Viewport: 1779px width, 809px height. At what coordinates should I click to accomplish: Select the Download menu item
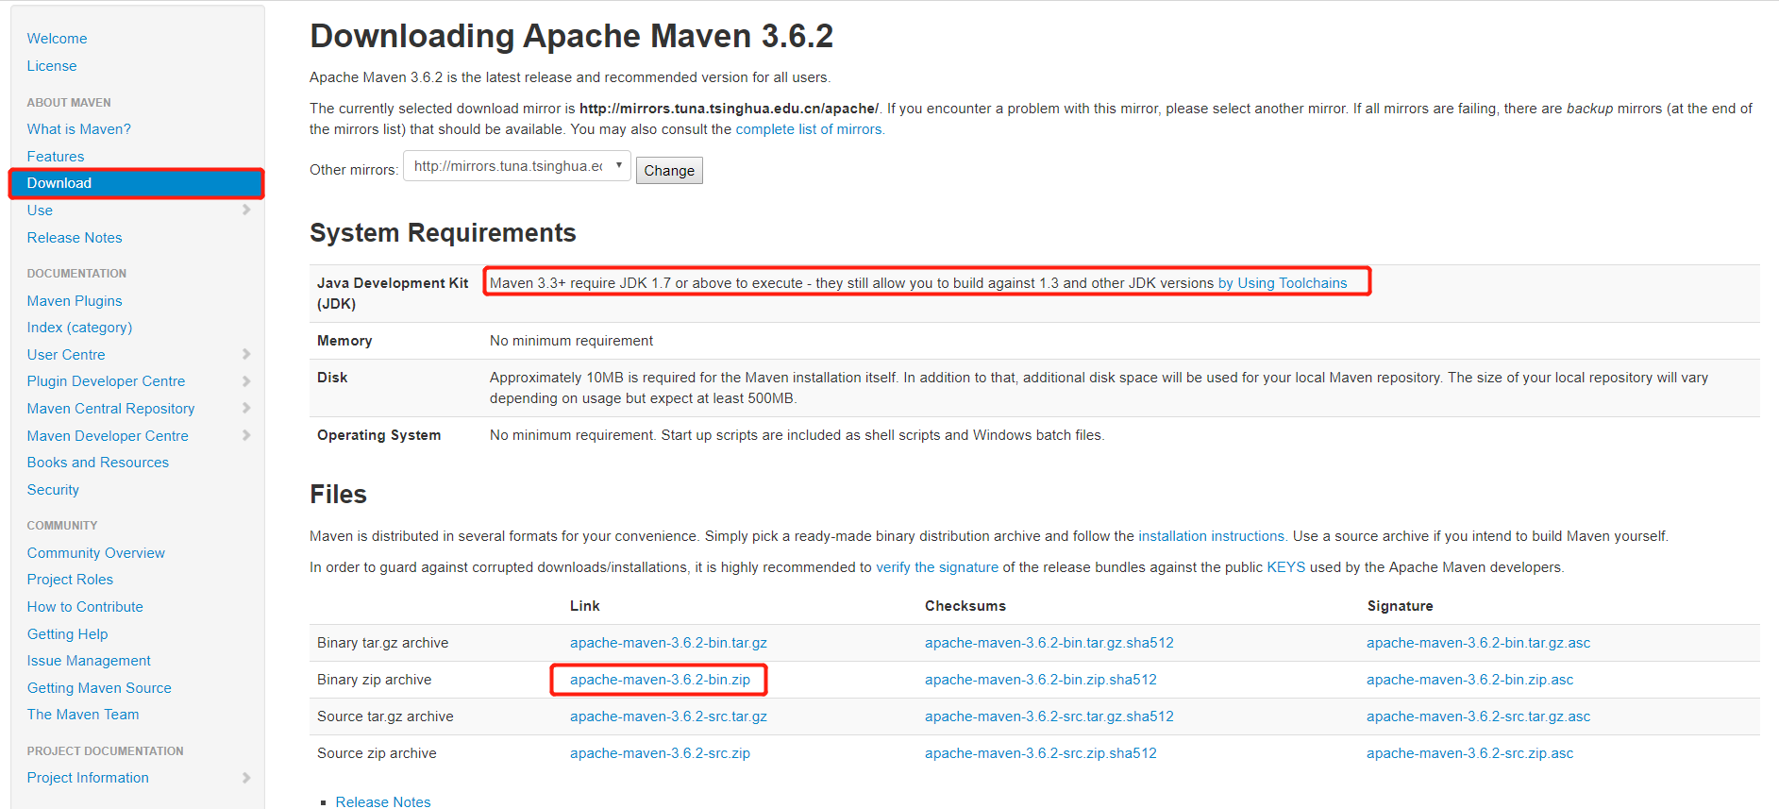click(x=136, y=183)
